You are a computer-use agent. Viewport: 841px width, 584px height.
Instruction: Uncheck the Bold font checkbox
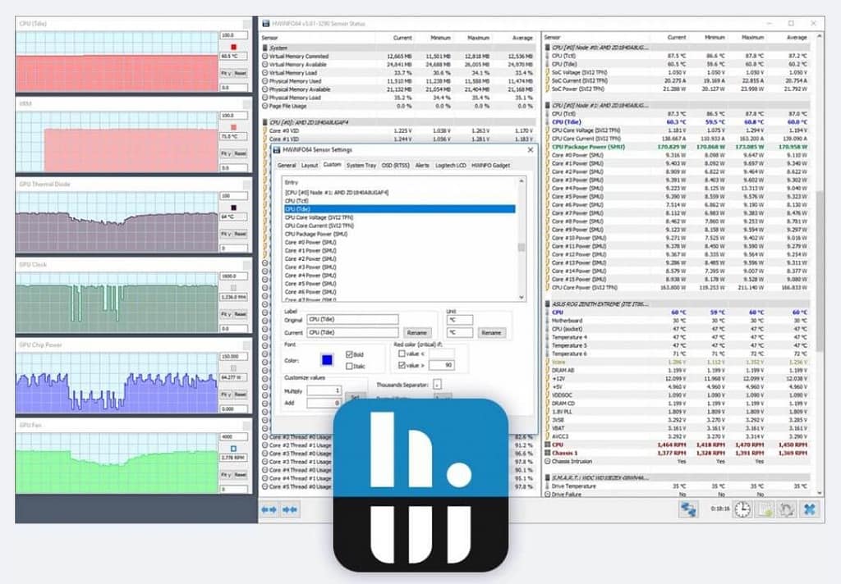pyautogui.click(x=349, y=354)
